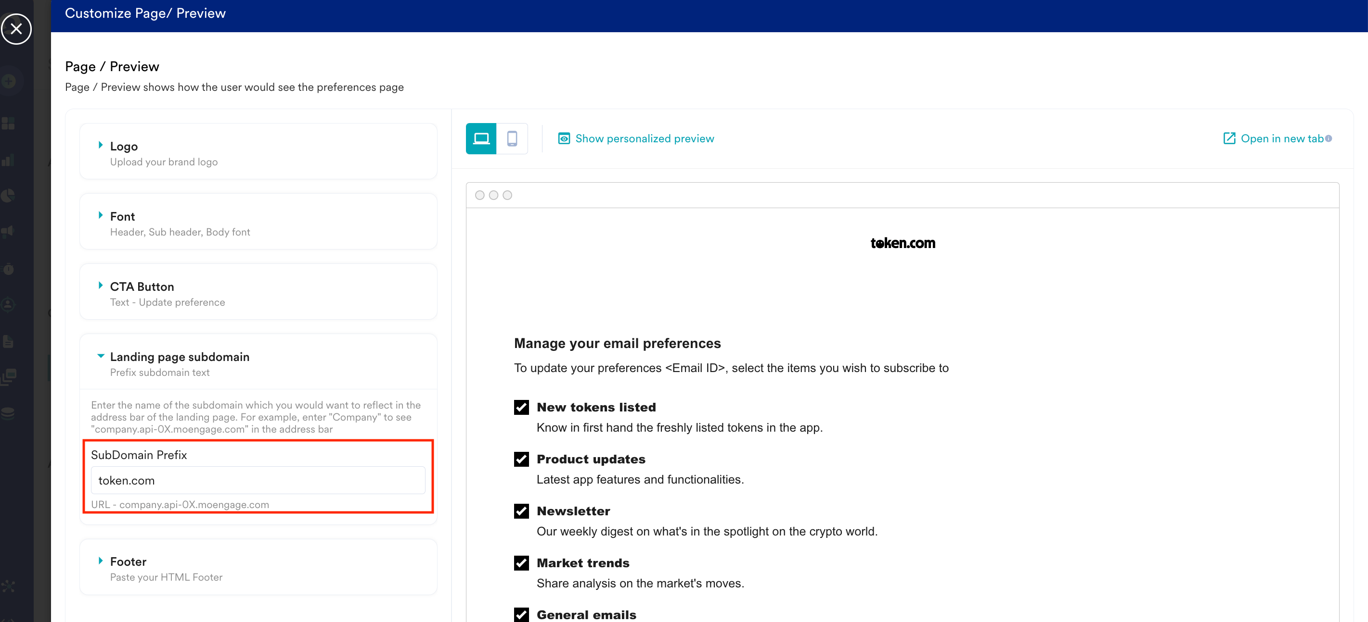Uncheck the General emails checkbox

(521, 615)
